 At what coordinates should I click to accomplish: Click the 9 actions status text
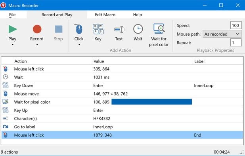(9, 152)
